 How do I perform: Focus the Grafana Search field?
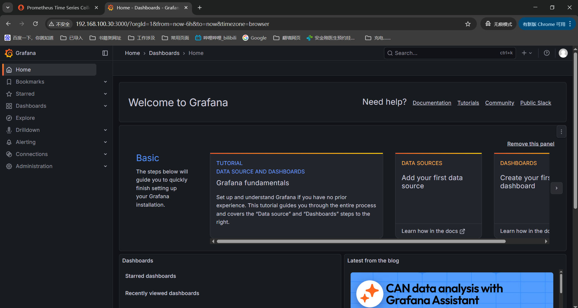[450, 53]
